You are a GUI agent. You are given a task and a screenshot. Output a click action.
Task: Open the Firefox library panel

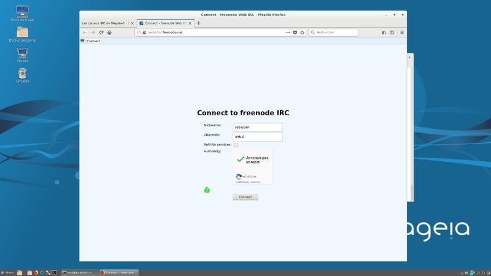pyautogui.click(x=384, y=33)
